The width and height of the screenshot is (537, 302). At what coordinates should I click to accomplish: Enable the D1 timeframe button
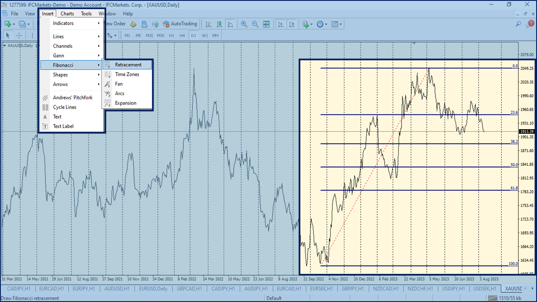click(193, 36)
